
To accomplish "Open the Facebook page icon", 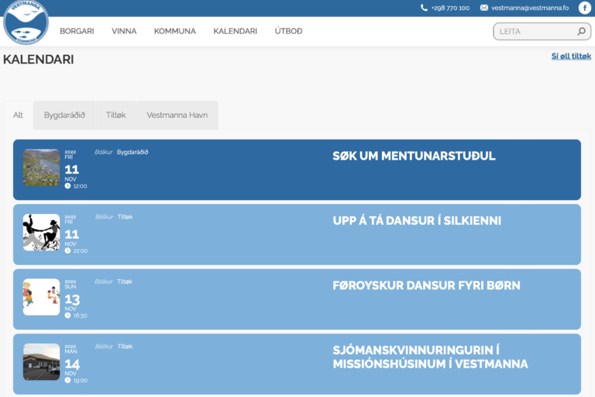I will point(584,8).
